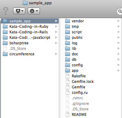Select the .gitignore hidden file name

(80, 104)
